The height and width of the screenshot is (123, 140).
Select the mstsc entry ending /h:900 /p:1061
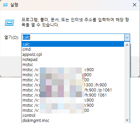click(73, 90)
